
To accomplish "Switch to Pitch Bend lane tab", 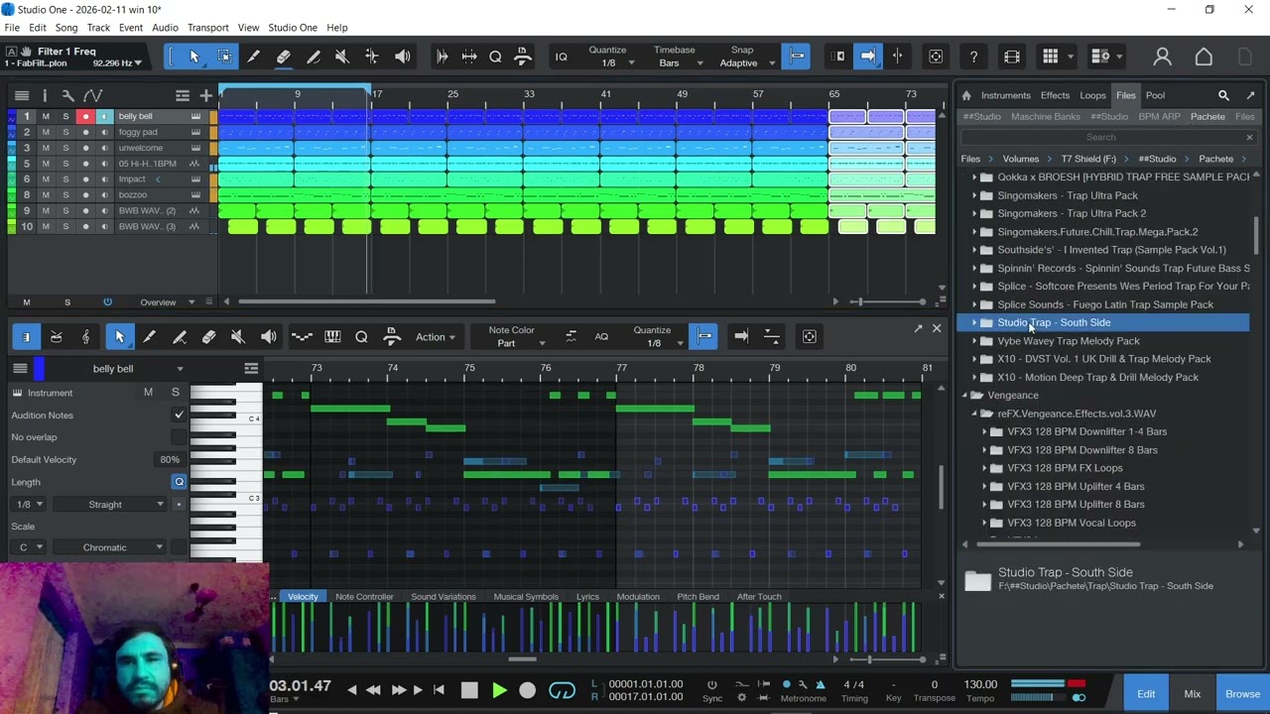I will [698, 597].
